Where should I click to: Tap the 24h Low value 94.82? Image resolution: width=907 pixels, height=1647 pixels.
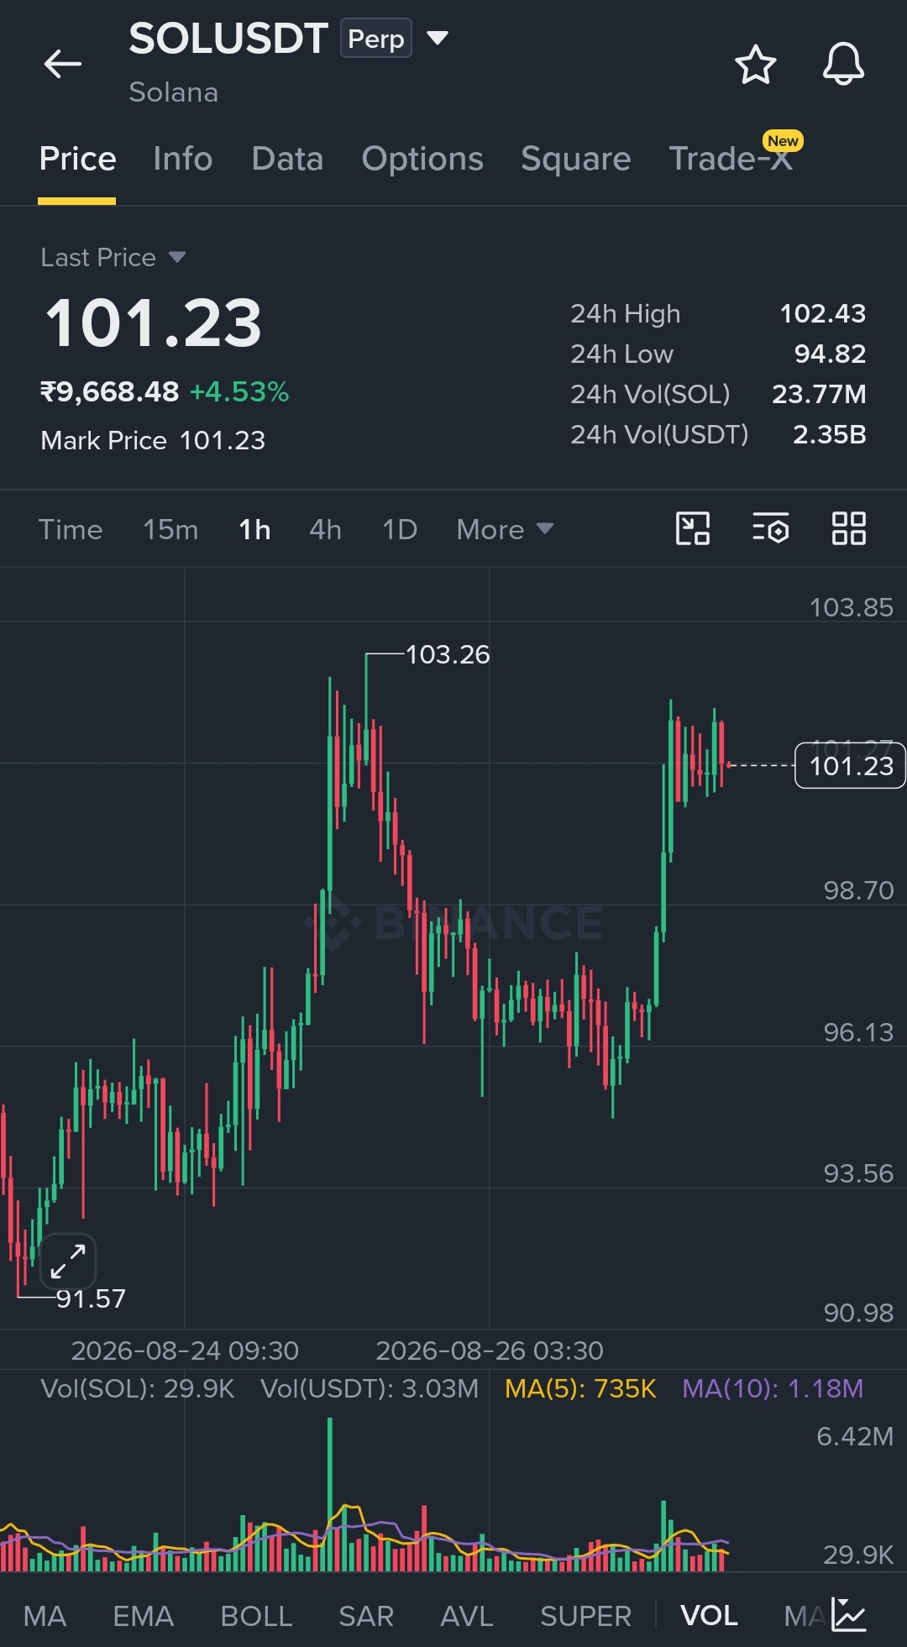(x=831, y=354)
